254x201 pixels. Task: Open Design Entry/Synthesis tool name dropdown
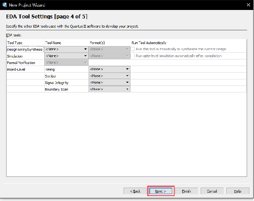[66, 49]
